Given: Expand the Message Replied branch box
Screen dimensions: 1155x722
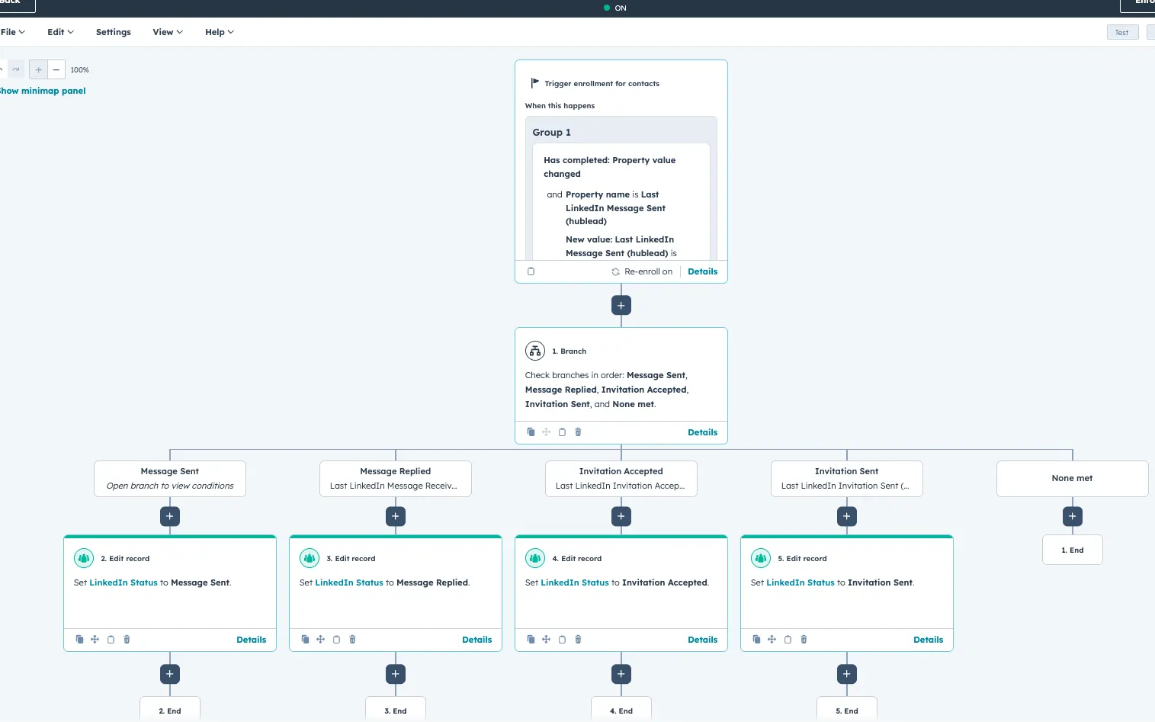Looking at the screenshot, I should point(396,479).
